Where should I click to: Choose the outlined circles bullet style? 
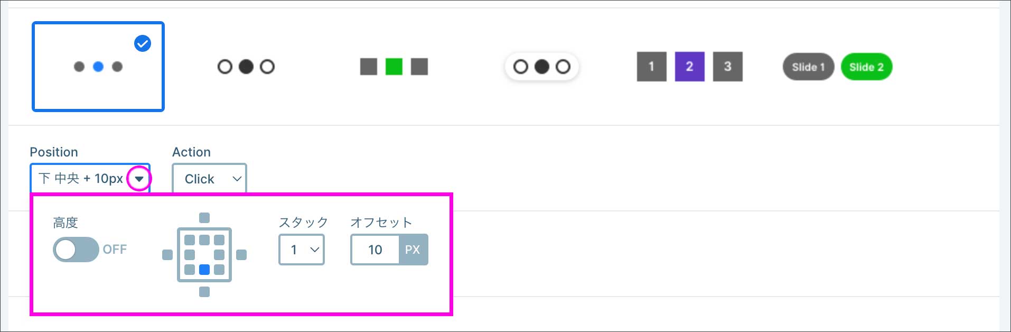246,67
